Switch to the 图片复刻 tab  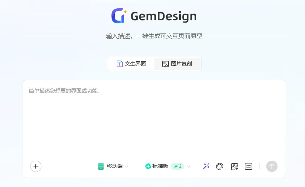pos(177,64)
